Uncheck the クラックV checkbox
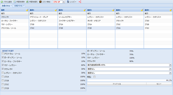This screenshot has height=95, width=173. coord(3,69)
